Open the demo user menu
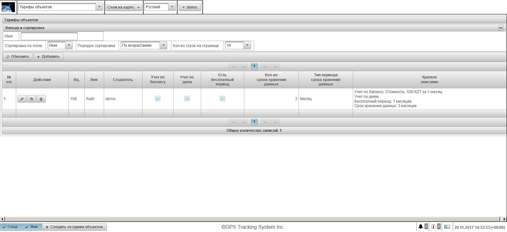This screenshot has height=232, width=507. pyautogui.click(x=190, y=7)
